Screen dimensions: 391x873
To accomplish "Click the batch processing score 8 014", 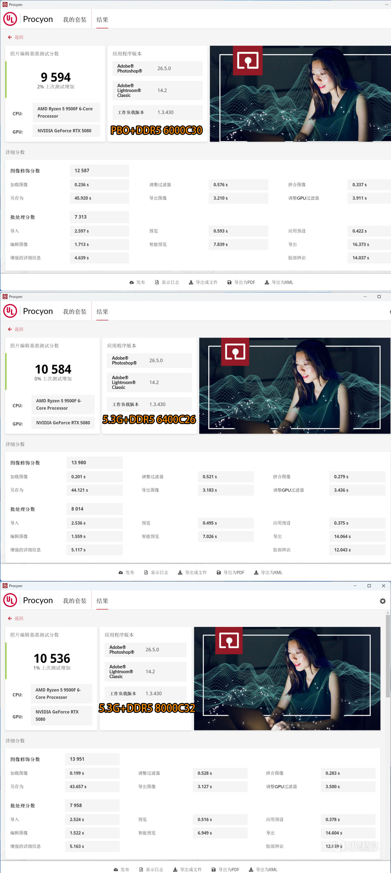I will coord(94,509).
